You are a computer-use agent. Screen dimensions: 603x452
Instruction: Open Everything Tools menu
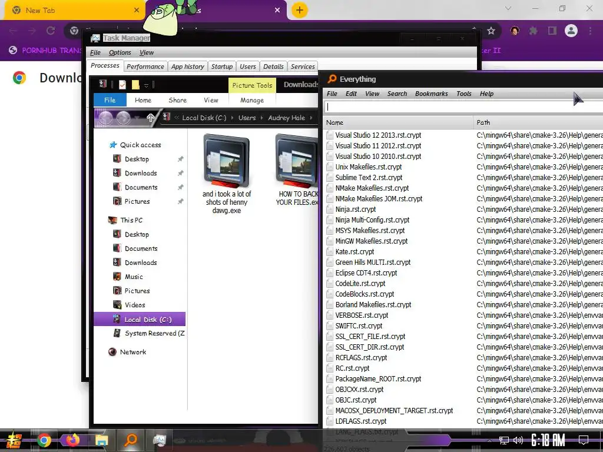coord(464,94)
